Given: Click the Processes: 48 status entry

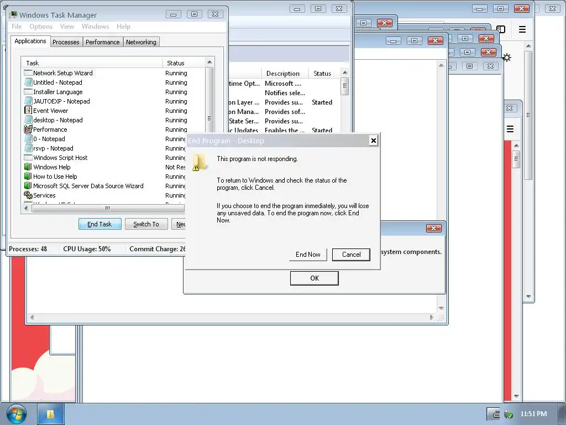Looking at the screenshot, I should click(28, 249).
